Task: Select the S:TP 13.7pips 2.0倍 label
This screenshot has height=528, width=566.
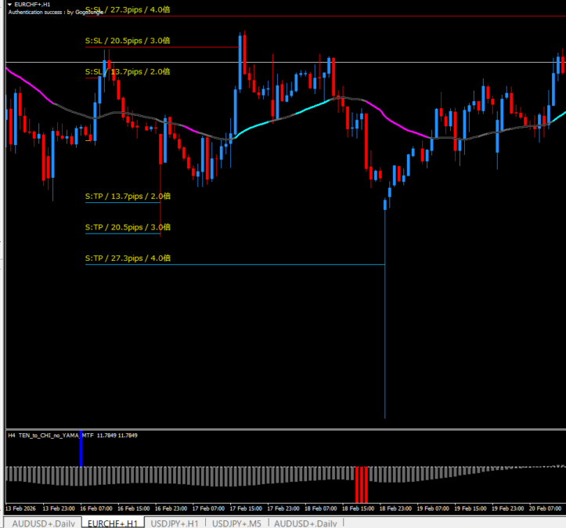Action: click(x=128, y=196)
